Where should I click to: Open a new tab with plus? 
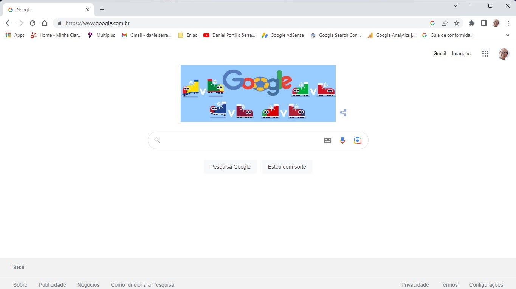(x=102, y=10)
